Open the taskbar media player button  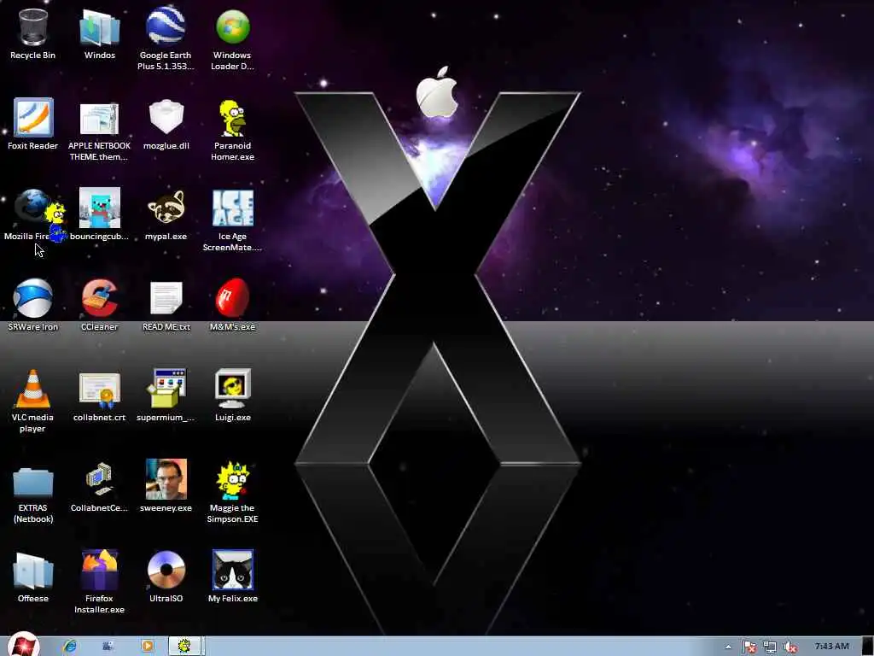(x=148, y=646)
